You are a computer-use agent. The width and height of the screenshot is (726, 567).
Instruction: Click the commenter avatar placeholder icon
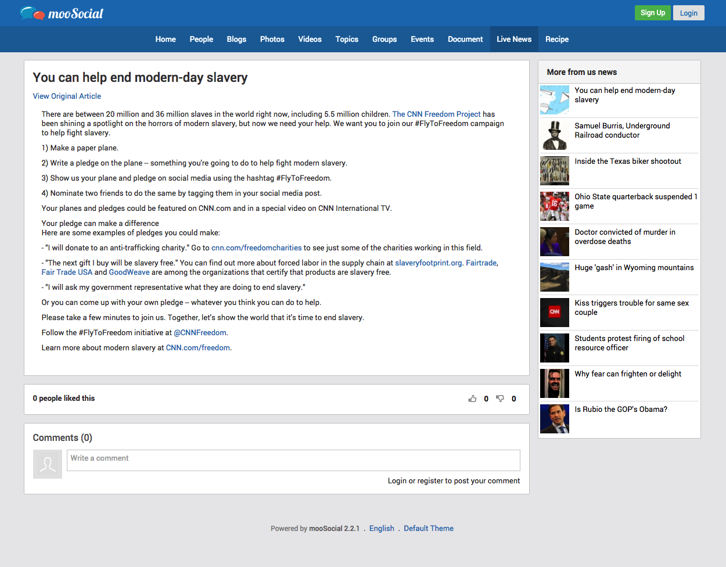pyautogui.click(x=48, y=464)
